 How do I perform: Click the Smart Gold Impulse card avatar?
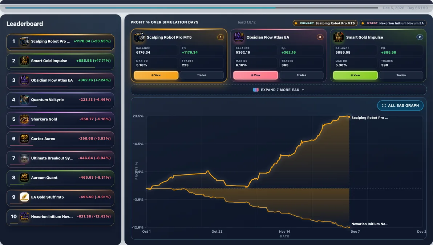click(x=339, y=37)
